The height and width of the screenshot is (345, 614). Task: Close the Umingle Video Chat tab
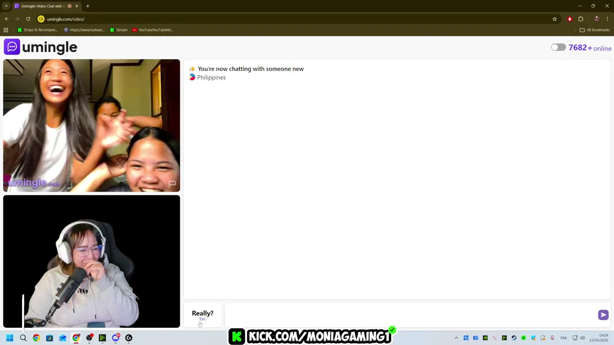coord(76,6)
